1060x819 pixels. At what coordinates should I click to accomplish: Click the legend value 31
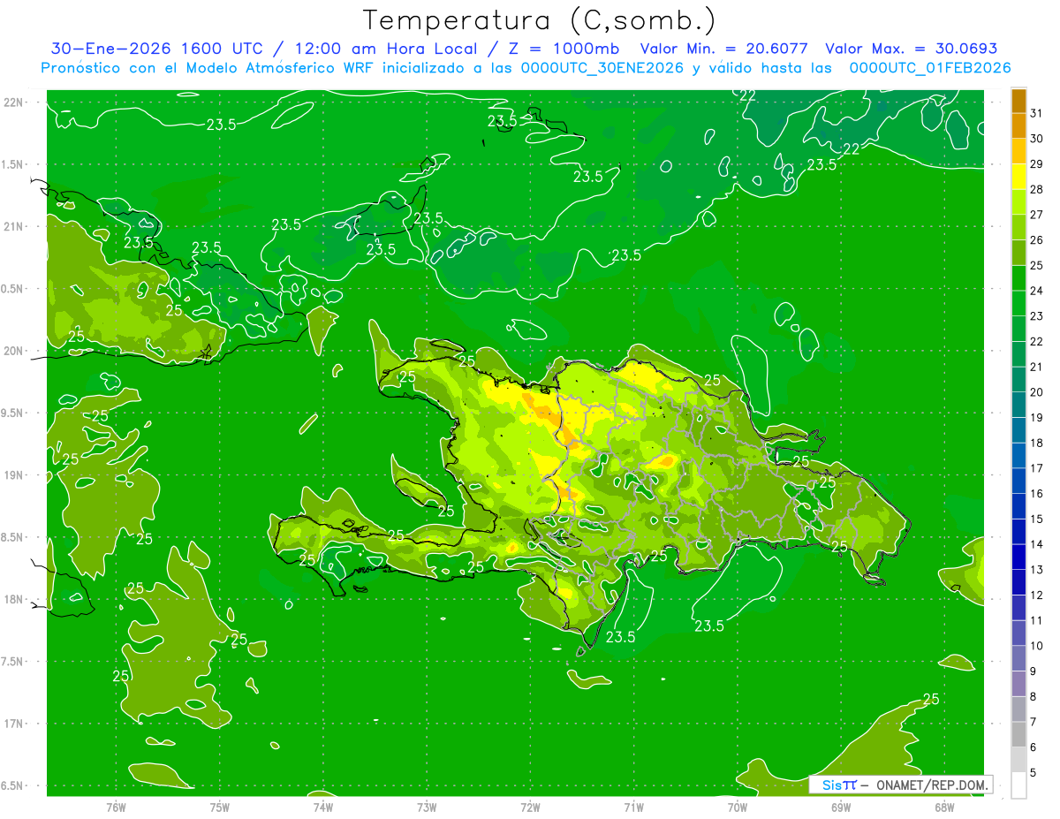(x=1037, y=113)
